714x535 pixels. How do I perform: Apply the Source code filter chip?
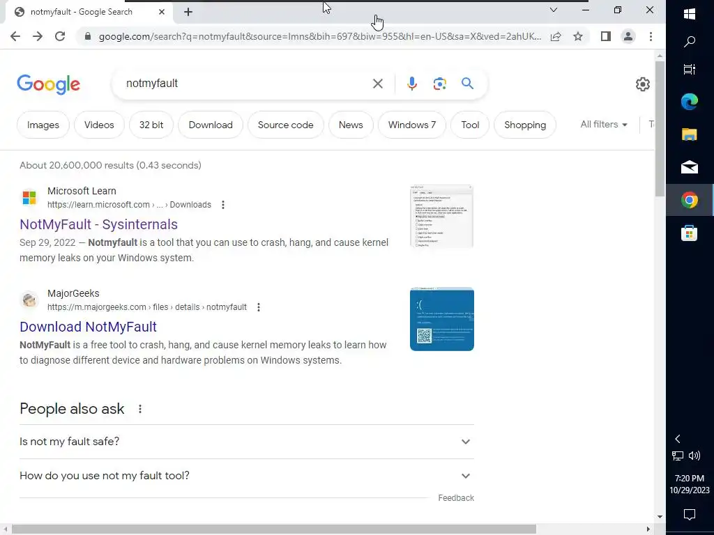pyautogui.click(x=285, y=125)
